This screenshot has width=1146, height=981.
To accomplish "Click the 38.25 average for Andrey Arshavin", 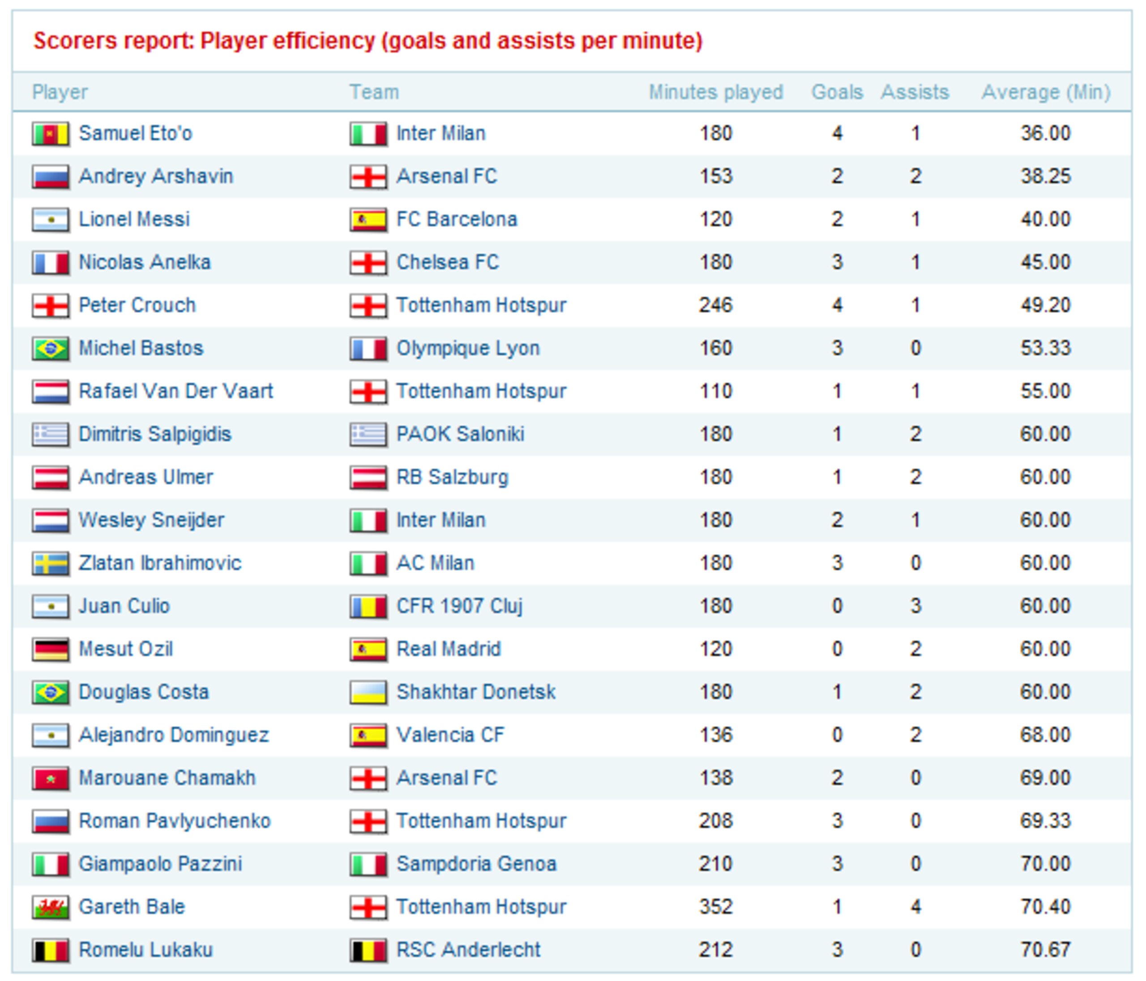I will click(1045, 176).
